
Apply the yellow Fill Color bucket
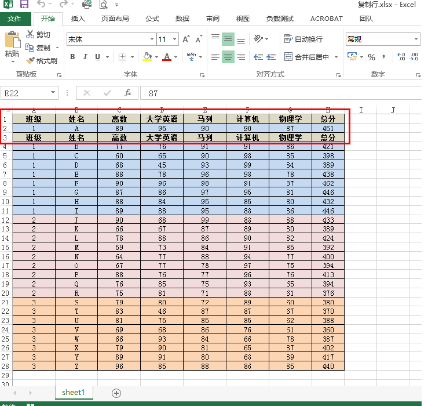click(x=148, y=57)
